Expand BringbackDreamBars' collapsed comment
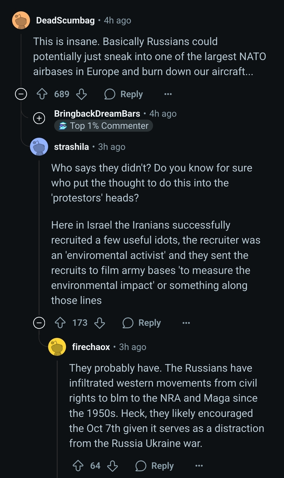Screen dimensions: 284x478 tap(39, 118)
